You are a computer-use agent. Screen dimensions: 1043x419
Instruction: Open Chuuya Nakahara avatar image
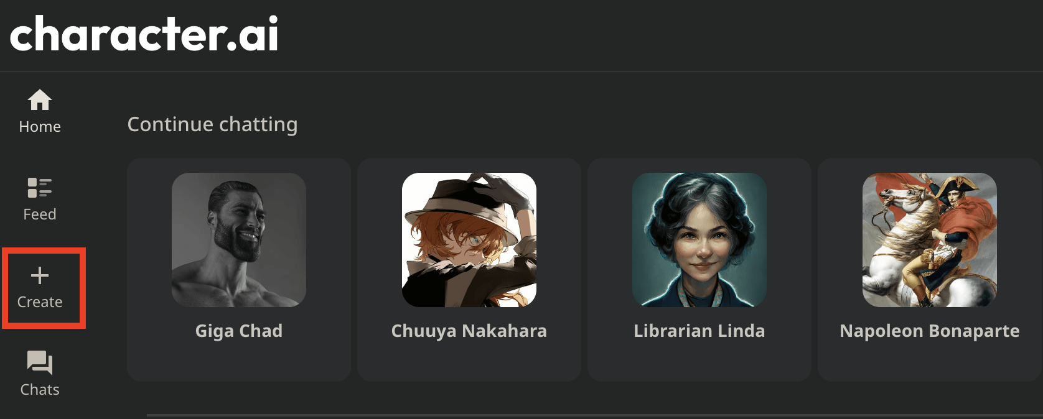coord(469,240)
